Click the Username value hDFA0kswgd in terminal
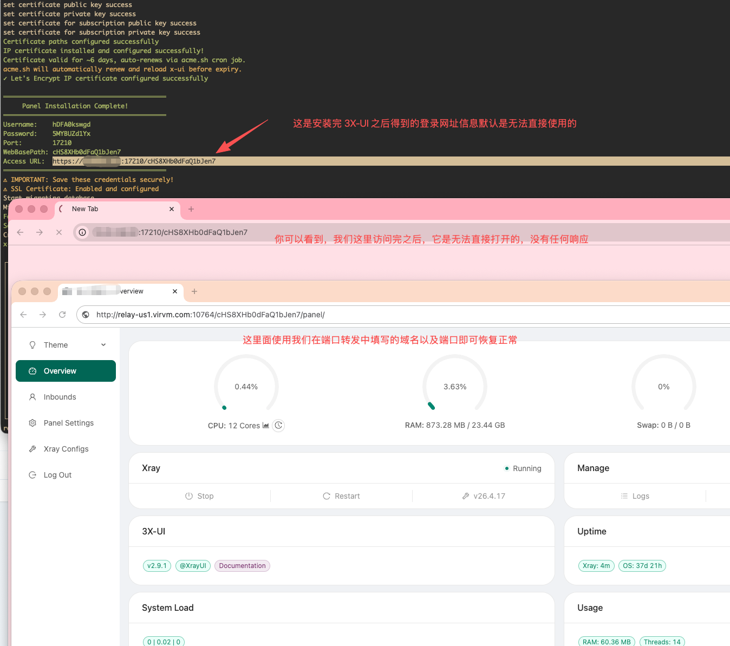This screenshot has width=730, height=646. pyautogui.click(x=71, y=125)
